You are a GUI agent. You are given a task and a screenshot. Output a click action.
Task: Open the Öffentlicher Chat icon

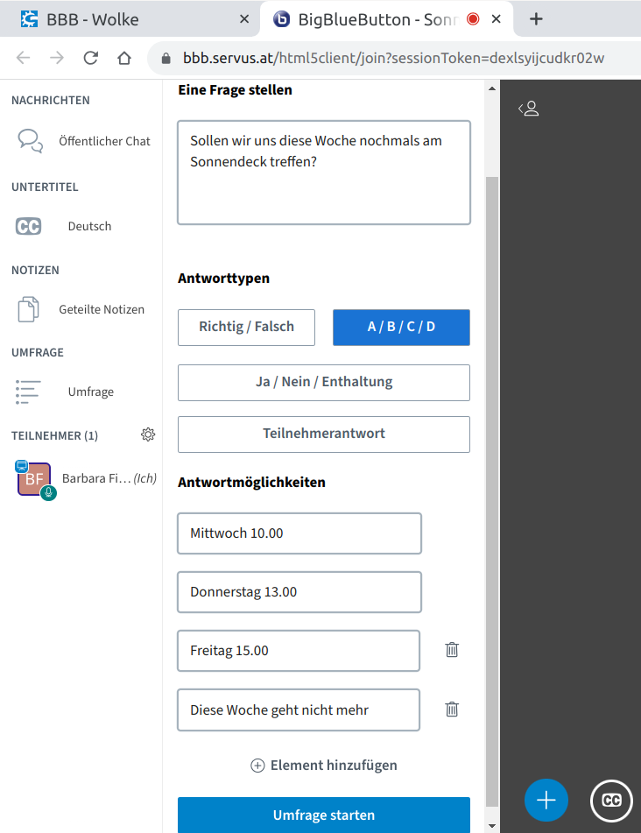click(x=31, y=141)
